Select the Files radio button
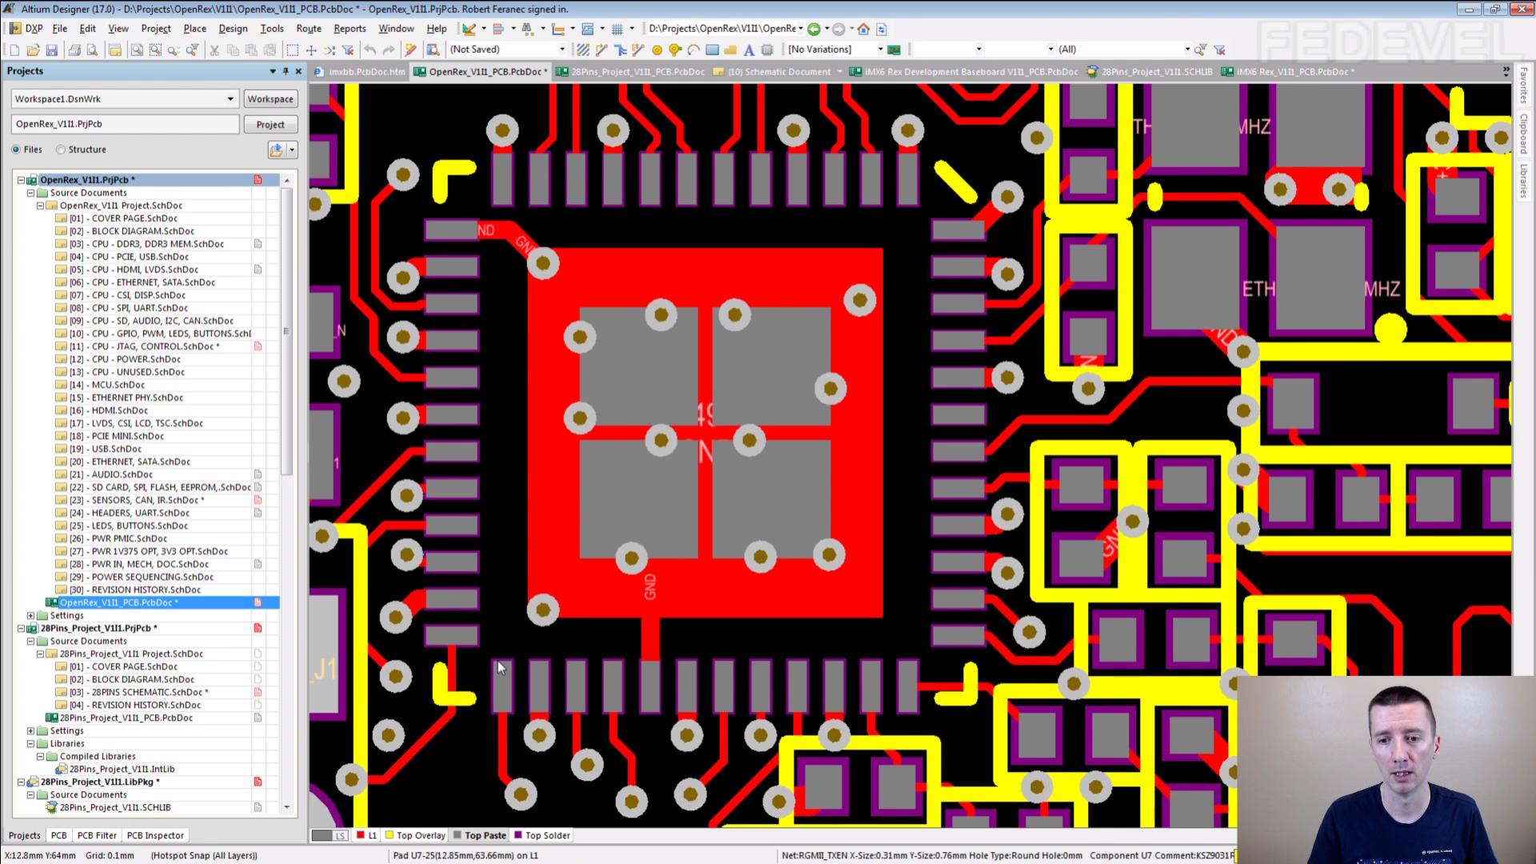This screenshot has width=1536, height=864. point(16,150)
